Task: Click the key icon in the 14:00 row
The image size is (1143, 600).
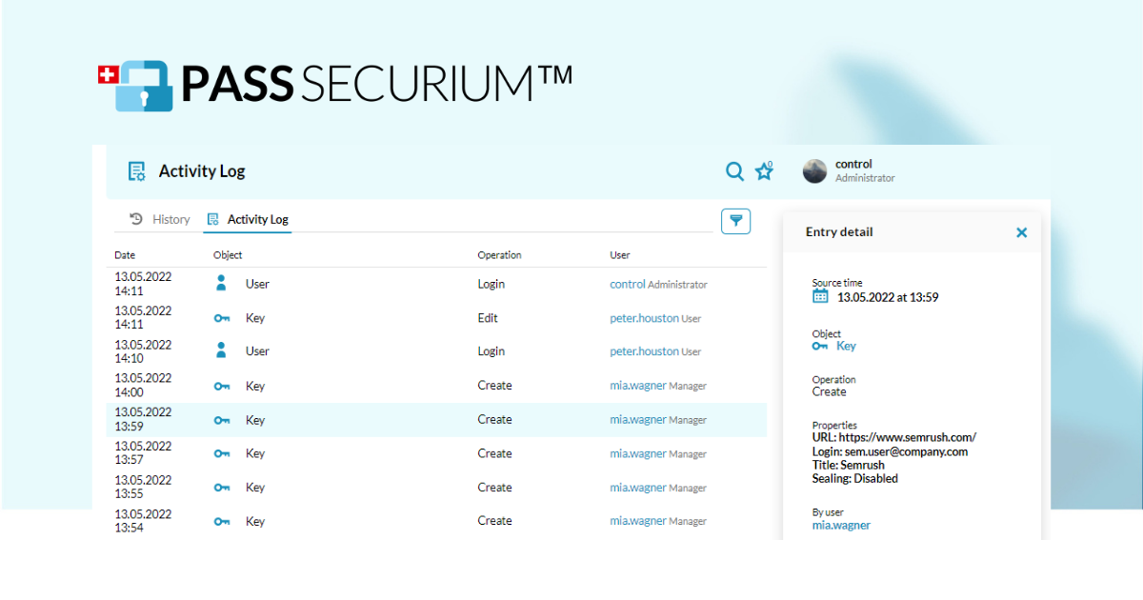Action: point(222,386)
